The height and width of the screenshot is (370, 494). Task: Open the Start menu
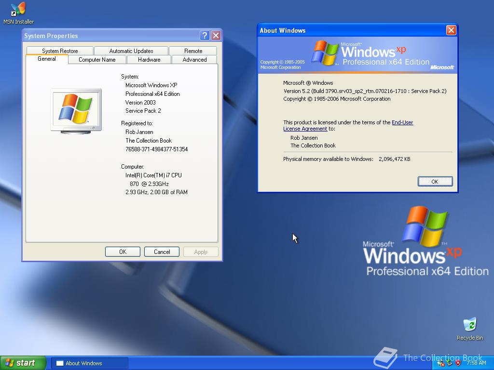click(23, 363)
